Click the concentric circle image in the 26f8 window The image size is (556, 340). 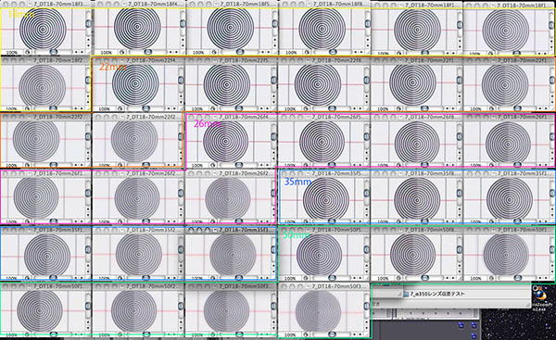tap(417, 143)
